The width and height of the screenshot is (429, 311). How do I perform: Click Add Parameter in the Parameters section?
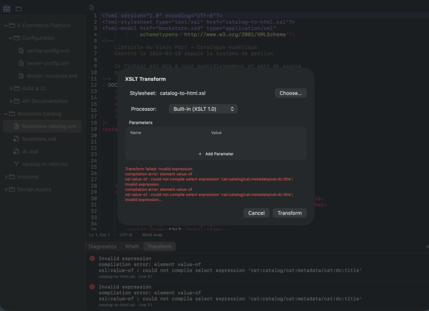coord(216,154)
